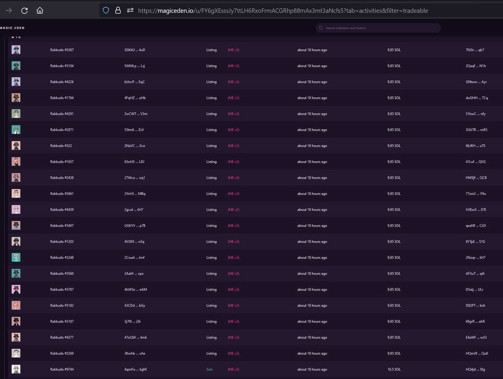Open transaction 3GKkU ... 4uD
The height and width of the screenshot is (379, 503).
tap(135, 50)
